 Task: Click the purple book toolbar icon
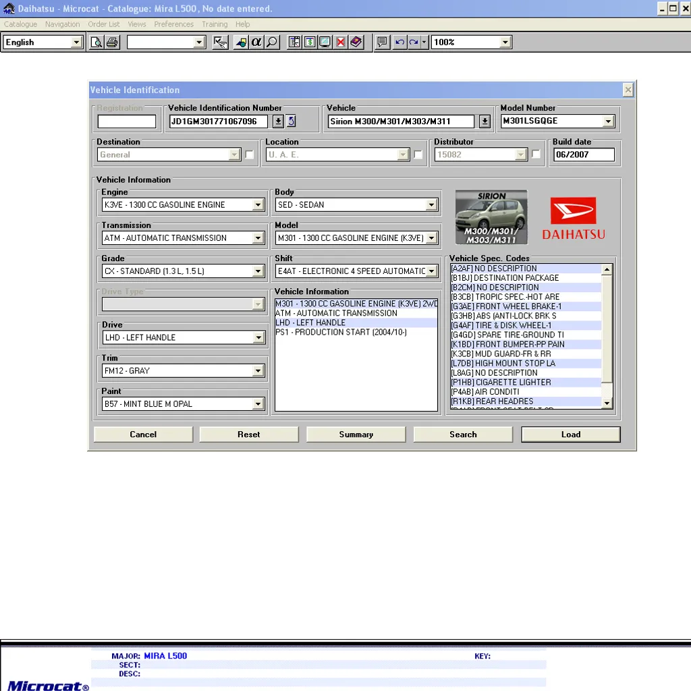tap(356, 43)
